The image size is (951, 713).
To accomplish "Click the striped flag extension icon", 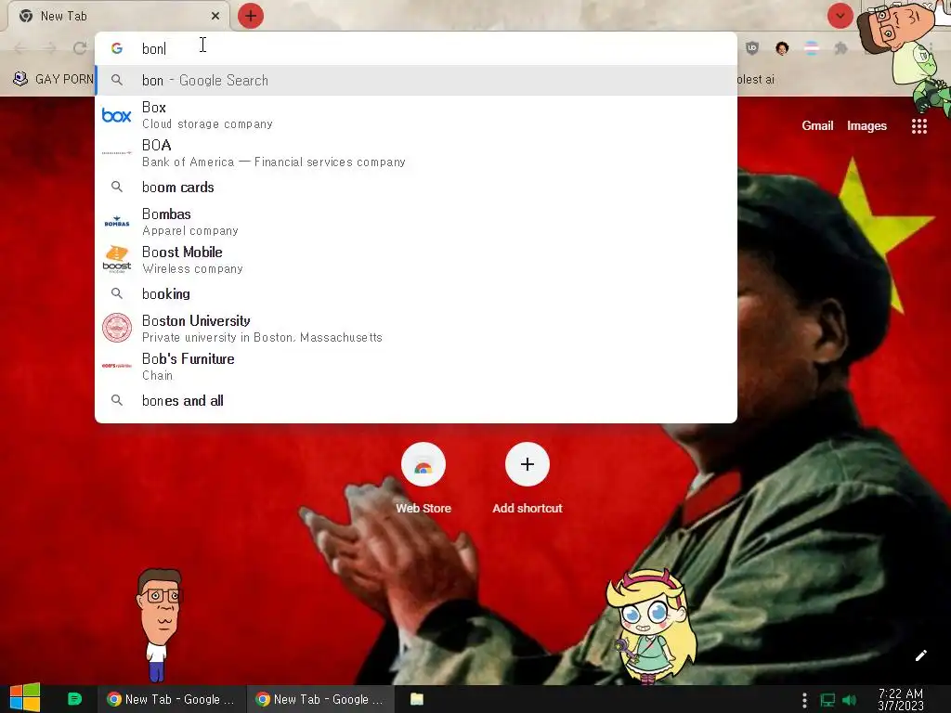I will tap(811, 48).
